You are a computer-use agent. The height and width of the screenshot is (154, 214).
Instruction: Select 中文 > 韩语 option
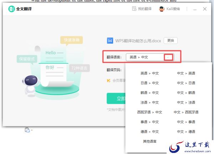[x=186, y=93]
